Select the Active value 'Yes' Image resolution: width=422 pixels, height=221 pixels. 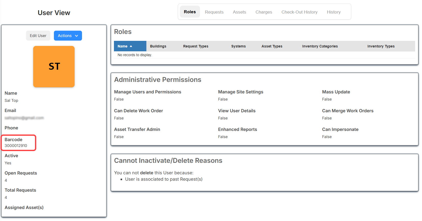pos(8,163)
